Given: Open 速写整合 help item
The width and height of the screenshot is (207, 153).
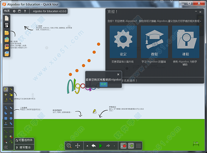Looking at the screenshot, I should point(25,147).
